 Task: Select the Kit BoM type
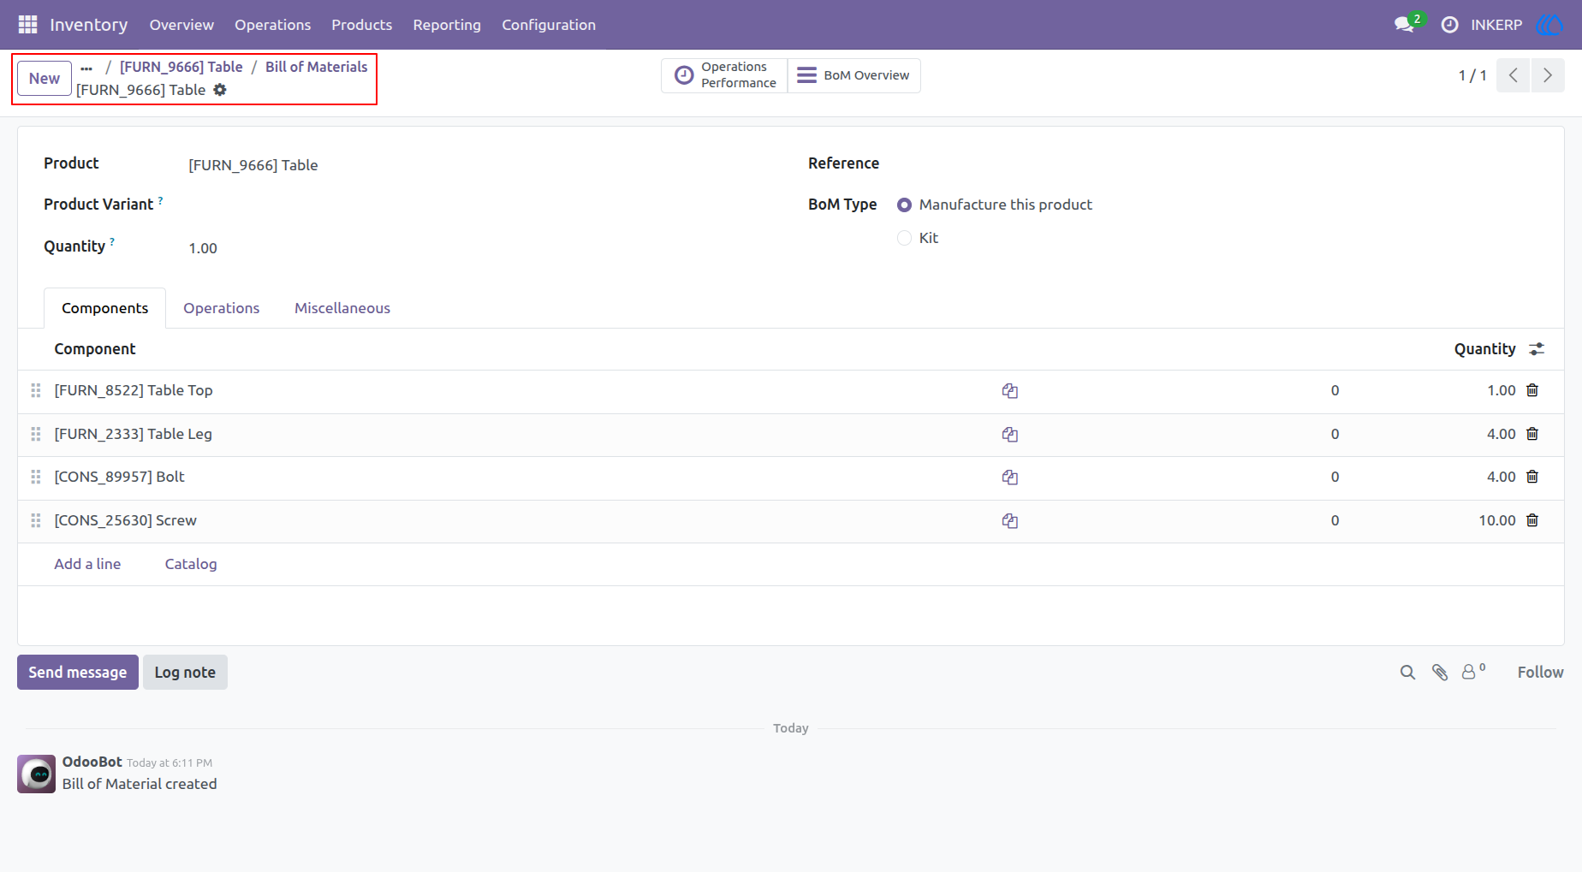tap(904, 238)
